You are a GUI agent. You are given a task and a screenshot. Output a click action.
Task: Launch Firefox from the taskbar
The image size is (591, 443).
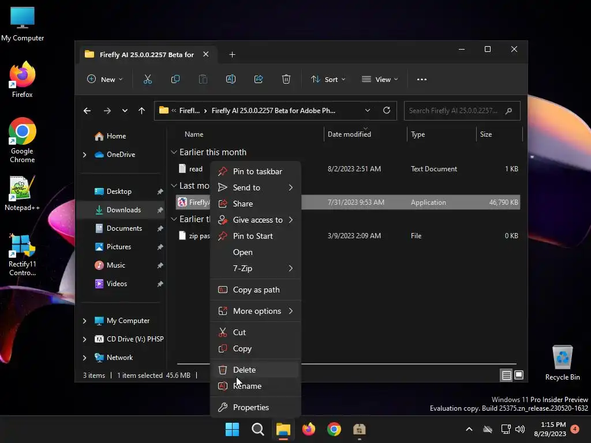[309, 429]
